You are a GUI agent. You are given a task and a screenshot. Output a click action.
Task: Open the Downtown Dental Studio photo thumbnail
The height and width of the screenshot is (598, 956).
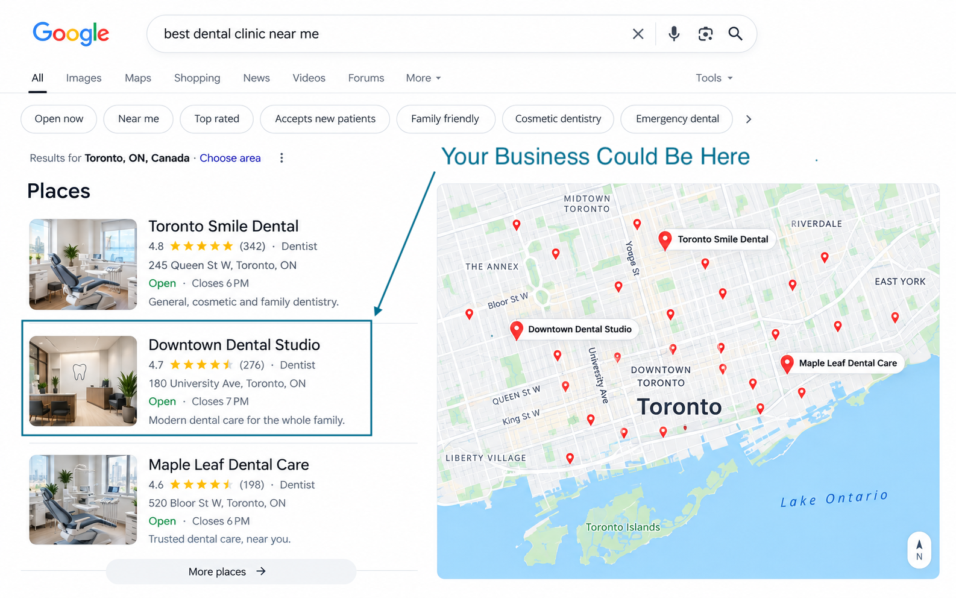click(83, 381)
